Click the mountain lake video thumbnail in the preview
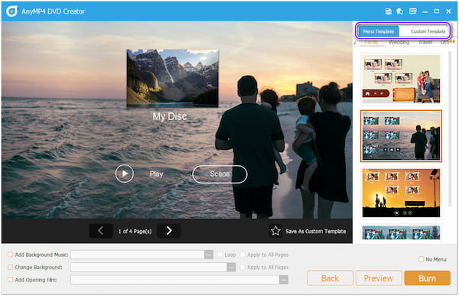Viewport: 459px width, 296px height. click(172, 78)
